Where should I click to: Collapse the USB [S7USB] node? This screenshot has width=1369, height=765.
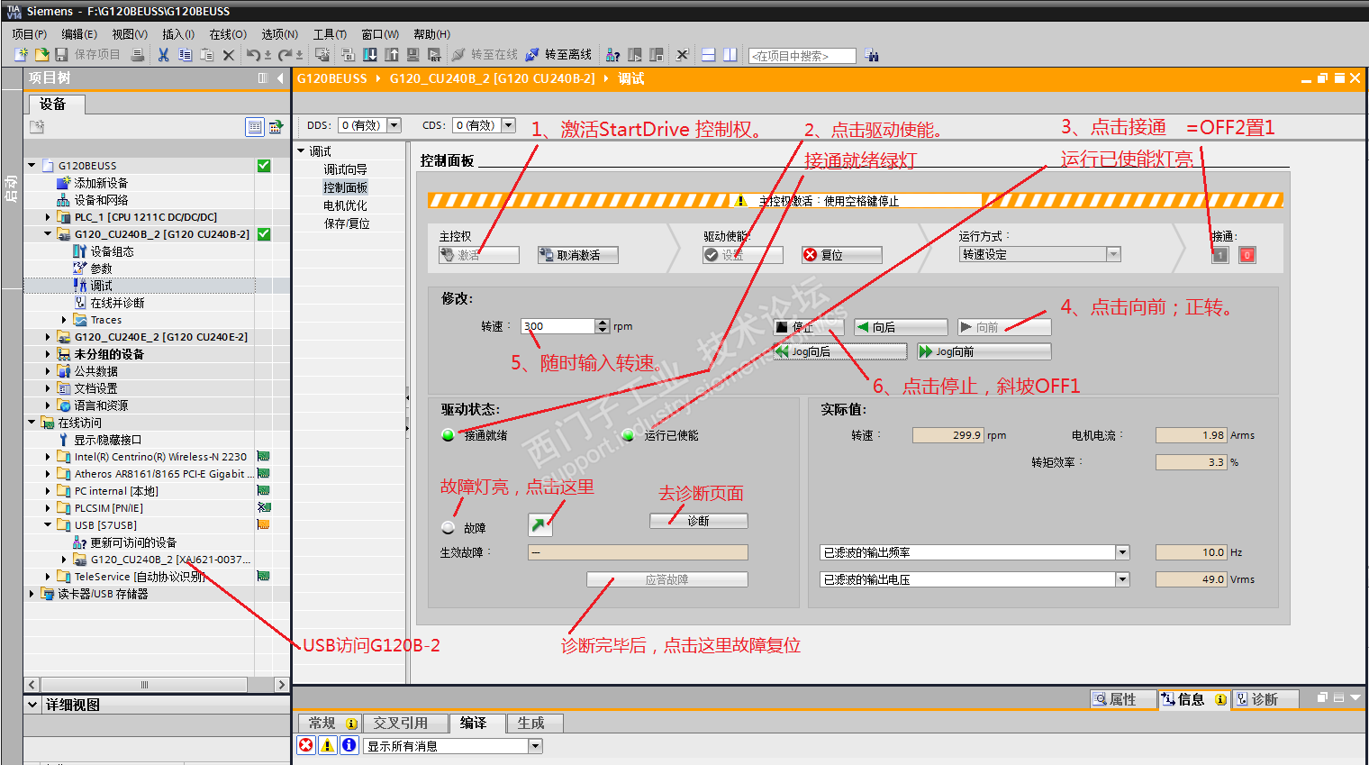pyautogui.click(x=48, y=525)
